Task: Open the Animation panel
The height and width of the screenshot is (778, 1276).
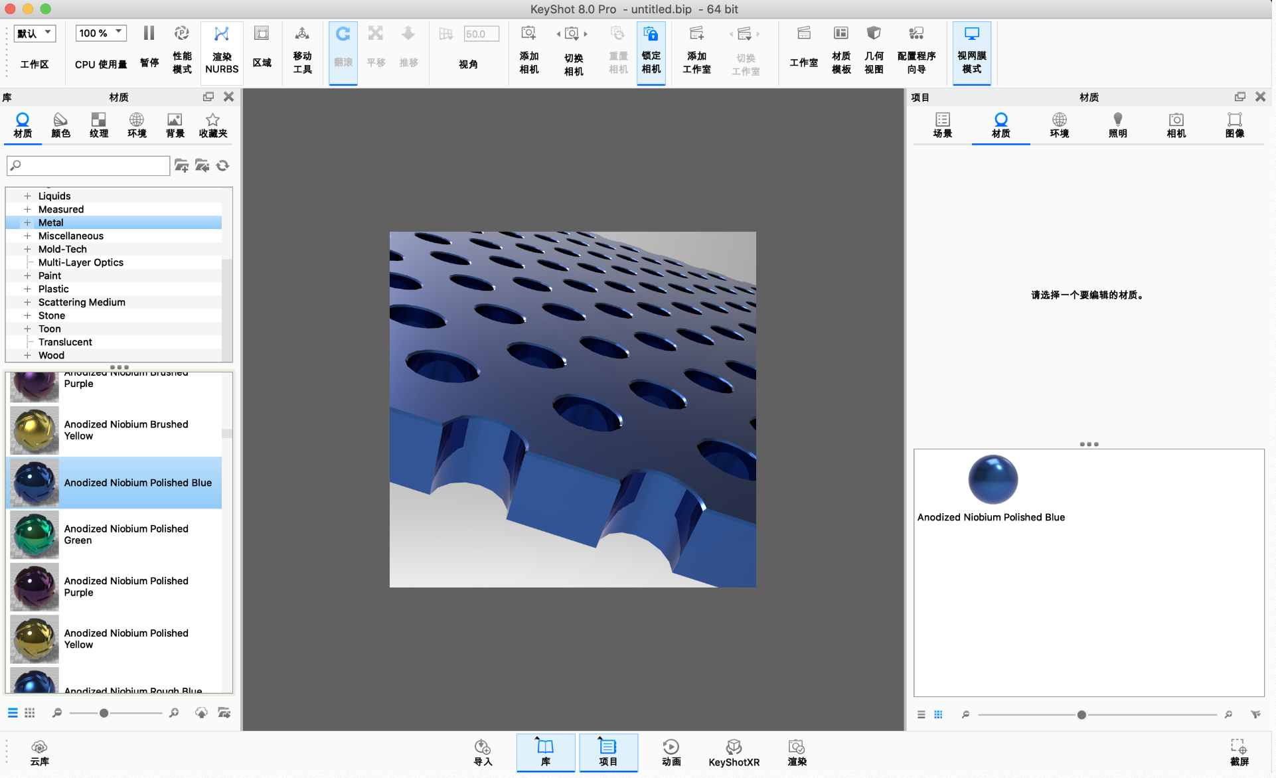Action: click(x=671, y=753)
